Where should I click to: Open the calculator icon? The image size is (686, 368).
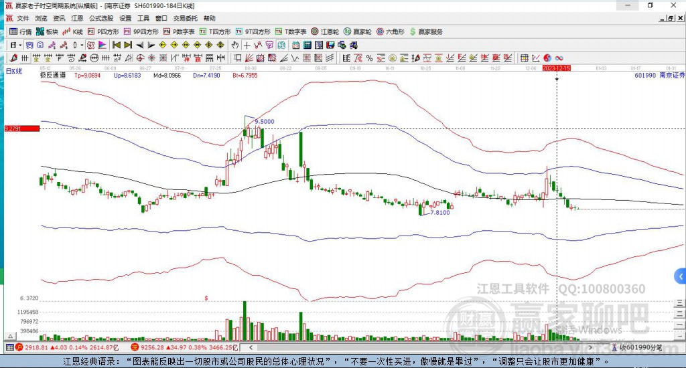tap(307, 45)
